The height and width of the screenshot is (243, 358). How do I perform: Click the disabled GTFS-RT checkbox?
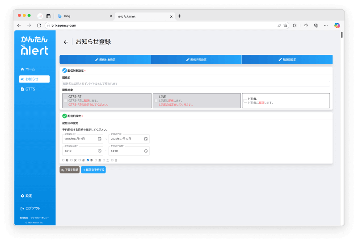(66, 101)
